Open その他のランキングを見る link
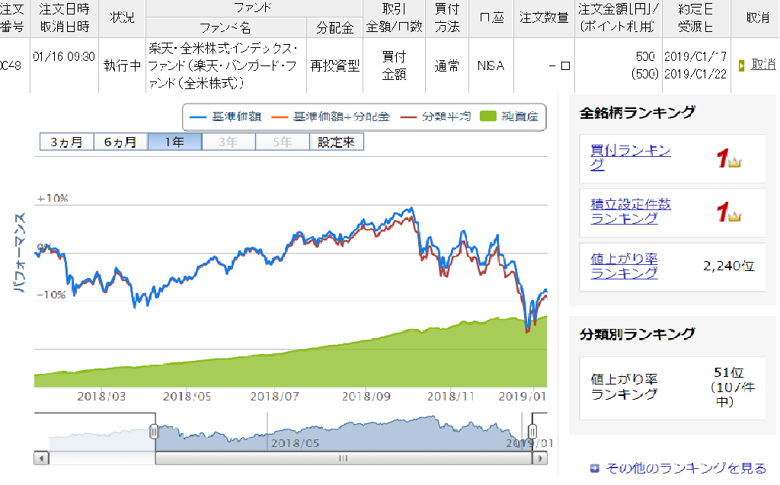The height and width of the screenshot is (485, 780). tap(686, 468)
